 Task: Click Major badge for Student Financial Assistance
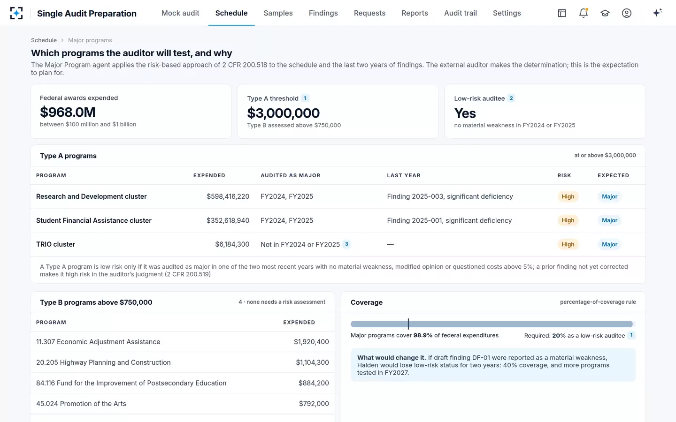click(609, 220)
